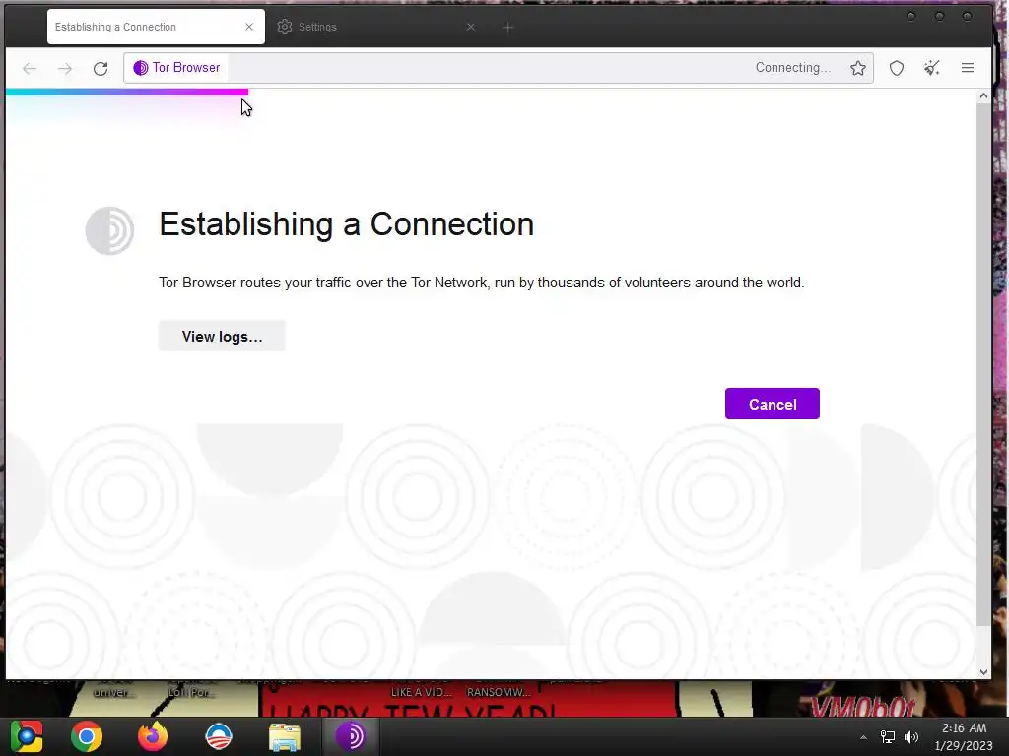Cancel the Tor connection attempt
The image size is (1009, 756).
point(773,404)
